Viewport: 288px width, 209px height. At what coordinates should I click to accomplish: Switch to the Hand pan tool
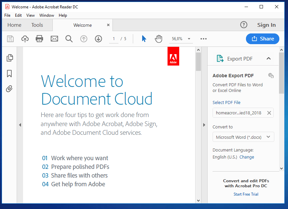(x=159, y=39)
